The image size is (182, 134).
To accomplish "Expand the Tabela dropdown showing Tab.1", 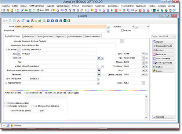I will click(x=143, y=83).
